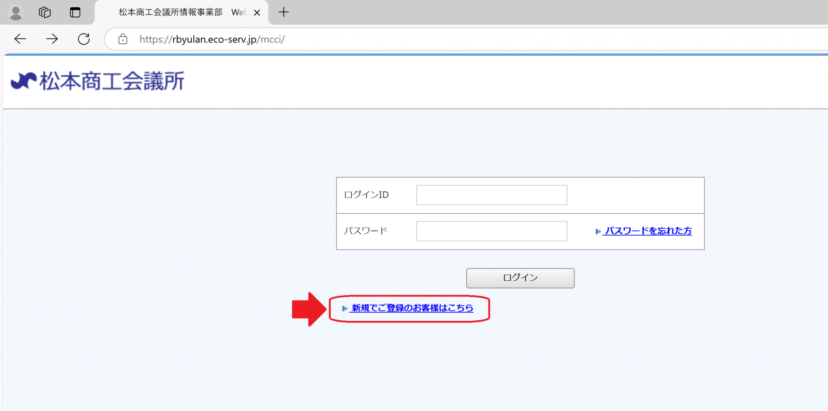Open the パスワードを忘れた方 link
The image size is (828, 411).
(x=648, y=231)
